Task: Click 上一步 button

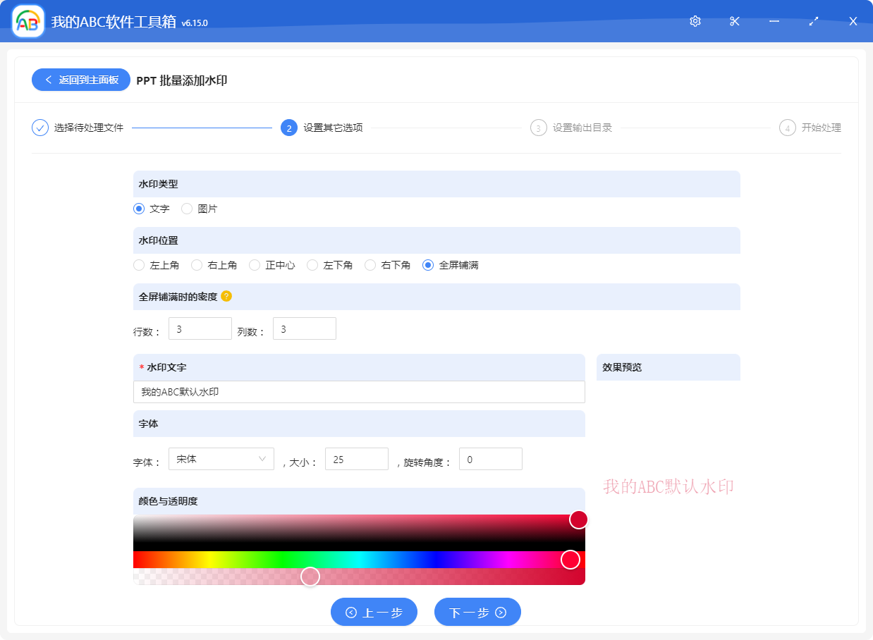Action: coord(374,612)
